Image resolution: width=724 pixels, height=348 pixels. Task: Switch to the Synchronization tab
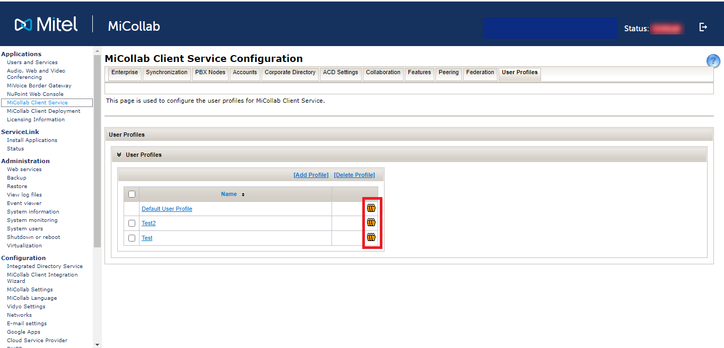[167, 73]
